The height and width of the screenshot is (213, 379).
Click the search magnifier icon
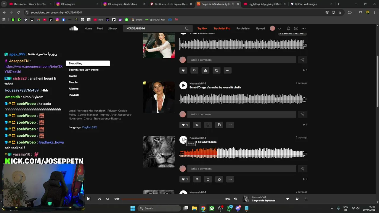tap(187, 28)
